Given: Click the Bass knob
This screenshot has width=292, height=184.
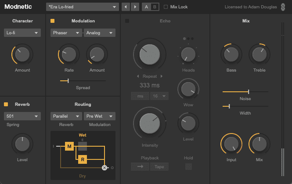Looking at the screenshot, I should click(x=231, y=54).
